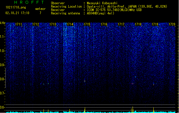
Task: Click the 1716 time axis label
Action: point(104,24)
